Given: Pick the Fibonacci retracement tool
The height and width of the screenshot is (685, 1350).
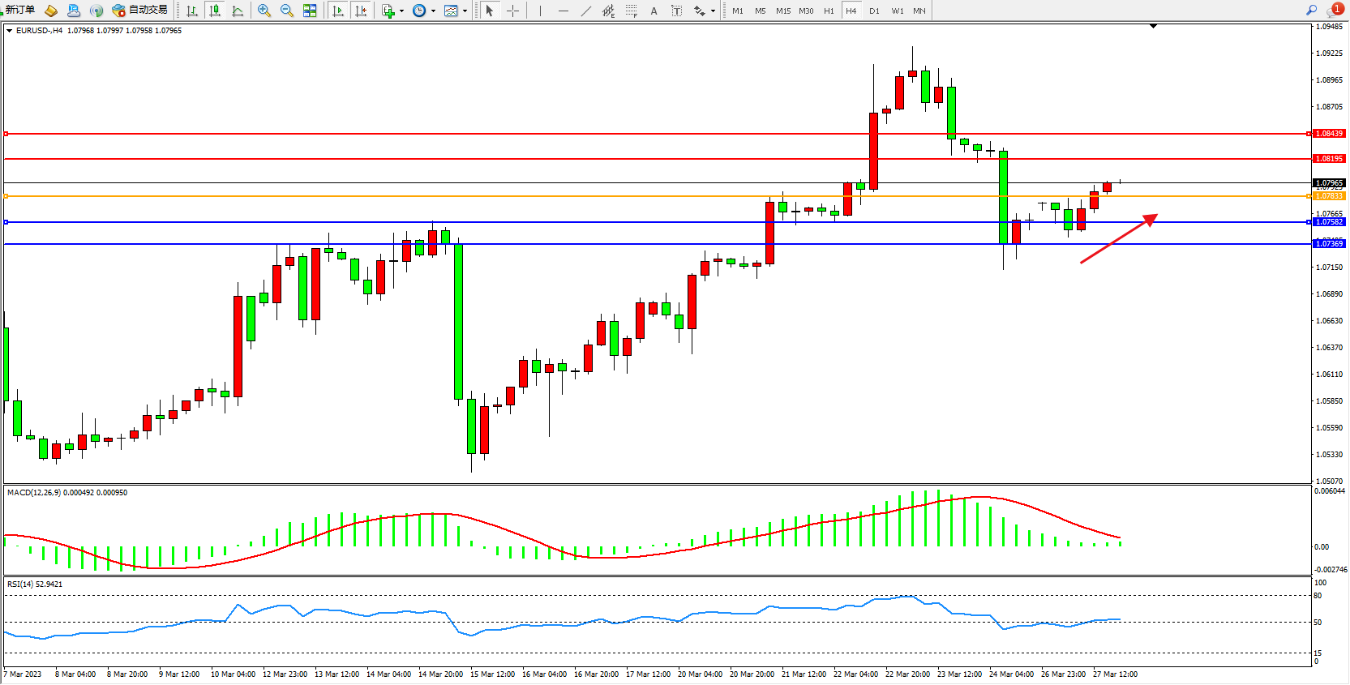Looking at the screenshot, I should pos(631,11).
